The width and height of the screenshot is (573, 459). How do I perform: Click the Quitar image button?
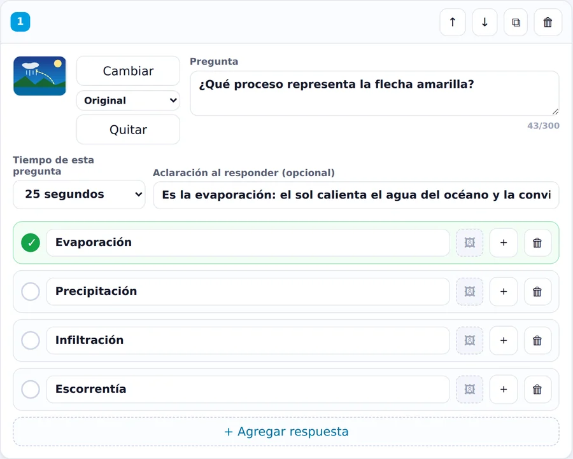tap(128, 130)
